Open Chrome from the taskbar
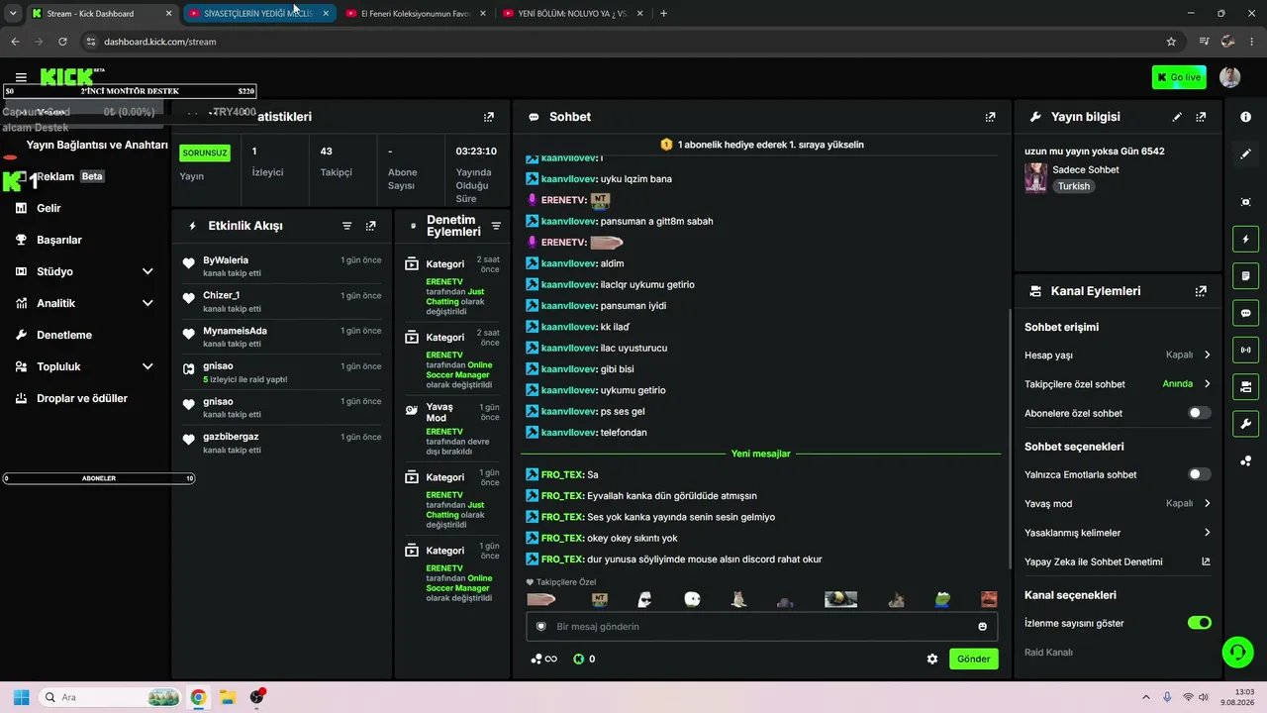 click(198, 697)
